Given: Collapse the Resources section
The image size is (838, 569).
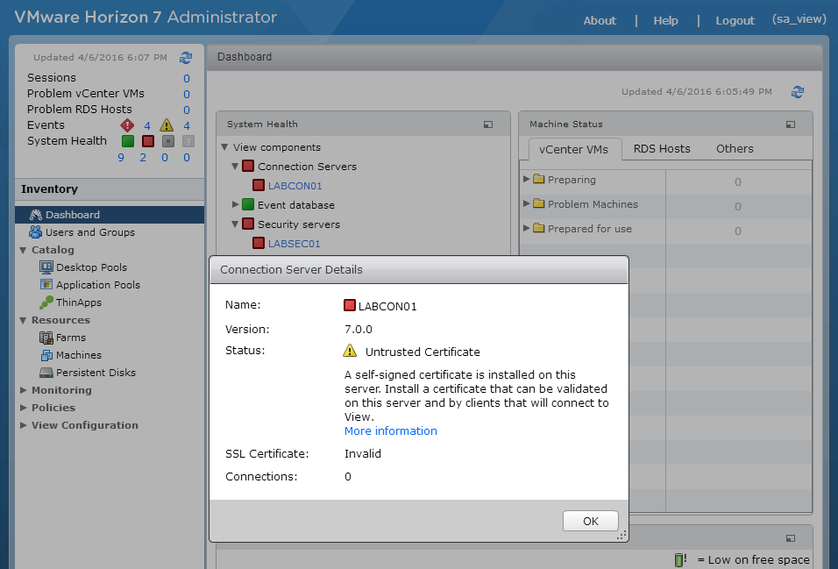Looking at the screenshot, I should pyautogui.click(x=23, y=321).
